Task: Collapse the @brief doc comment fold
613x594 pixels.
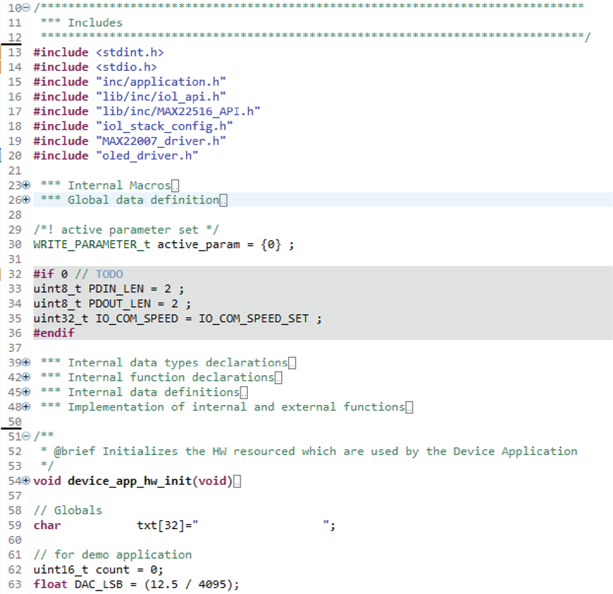Action: (26, 436)
